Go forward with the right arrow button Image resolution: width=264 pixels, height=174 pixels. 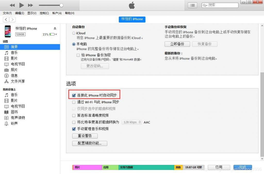(x=12, y=20)
